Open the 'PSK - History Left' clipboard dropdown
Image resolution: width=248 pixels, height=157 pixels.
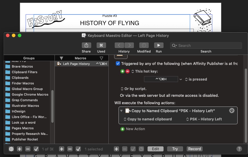pyautogui.click(x=204, y=119)
